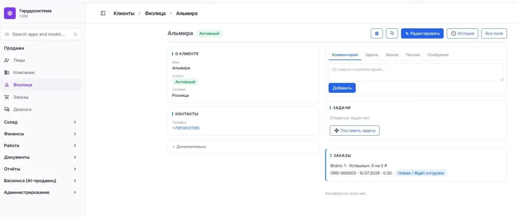Go to Физлица breadcrumb

pyautogui.click(x=155, y=13)
